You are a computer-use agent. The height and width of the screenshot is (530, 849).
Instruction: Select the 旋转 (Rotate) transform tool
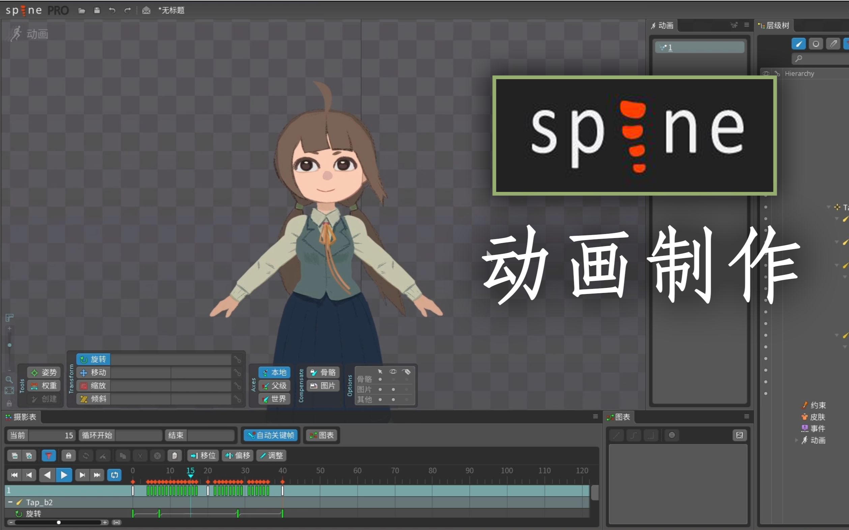[x=93, y=359]
